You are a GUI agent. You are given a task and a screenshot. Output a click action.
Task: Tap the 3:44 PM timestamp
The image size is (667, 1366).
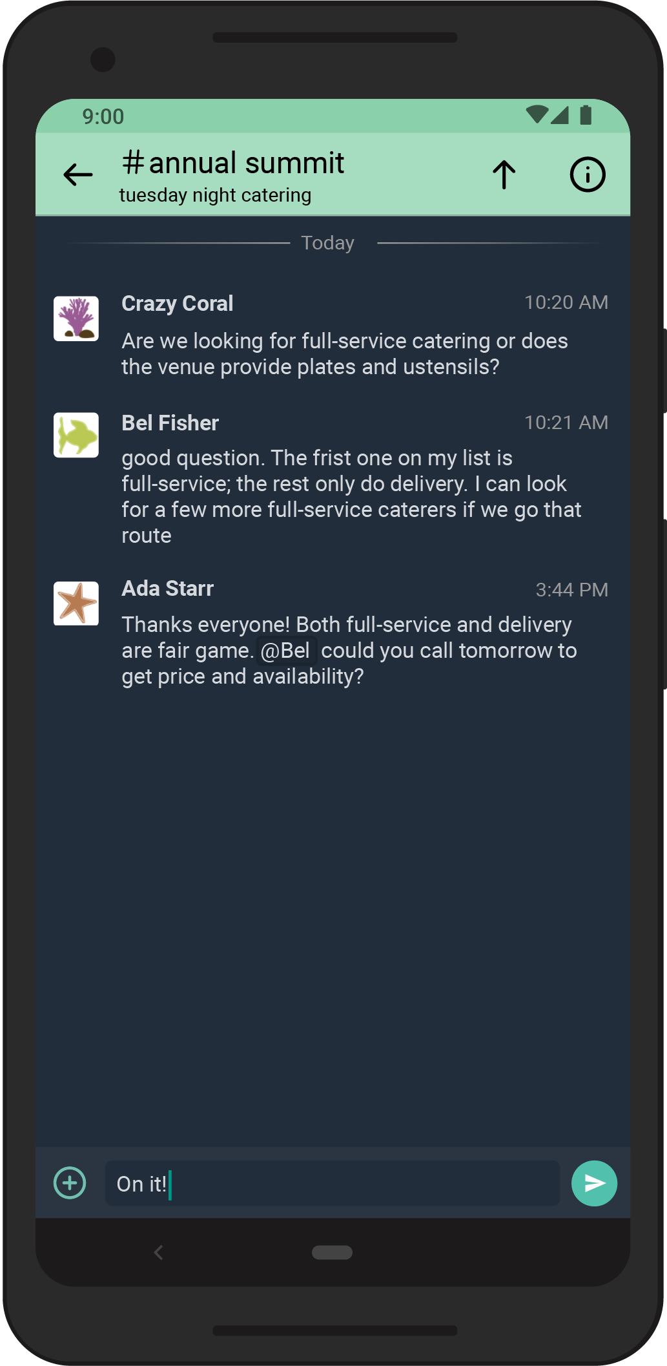click(571, 590)
